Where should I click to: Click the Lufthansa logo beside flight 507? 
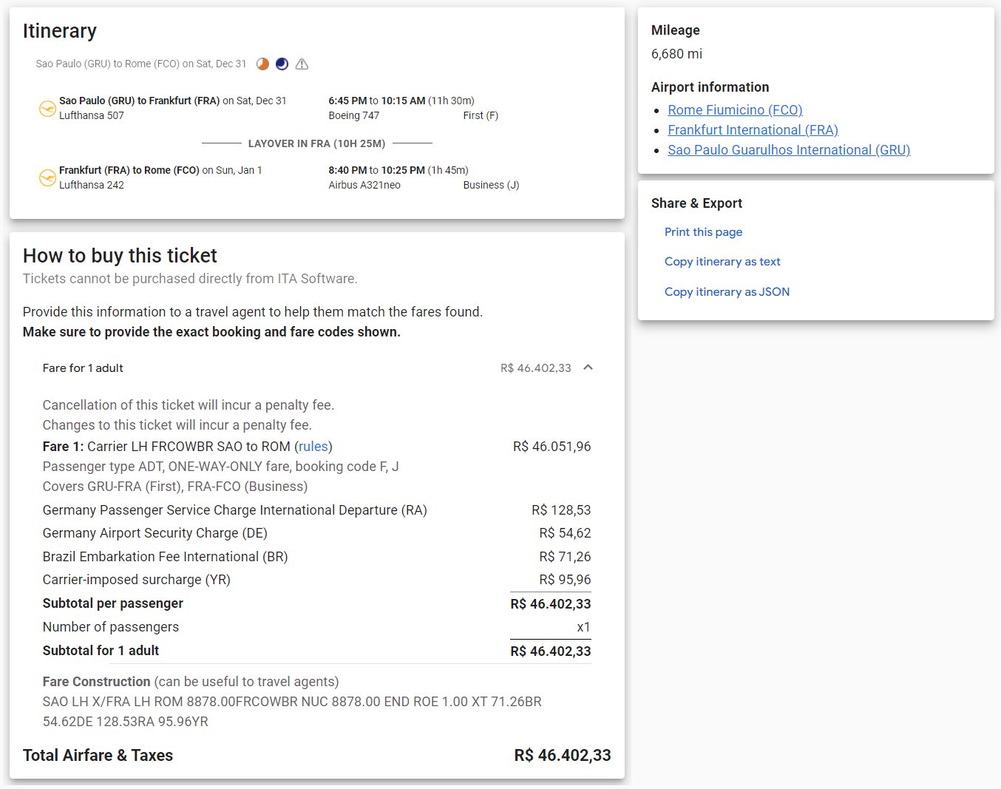pyautogui.click(x=47, y=108)
